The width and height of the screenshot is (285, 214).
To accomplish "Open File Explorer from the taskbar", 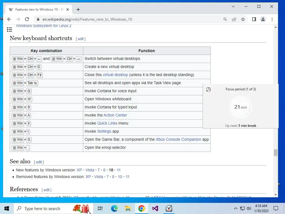I will [x=128, y=208].
